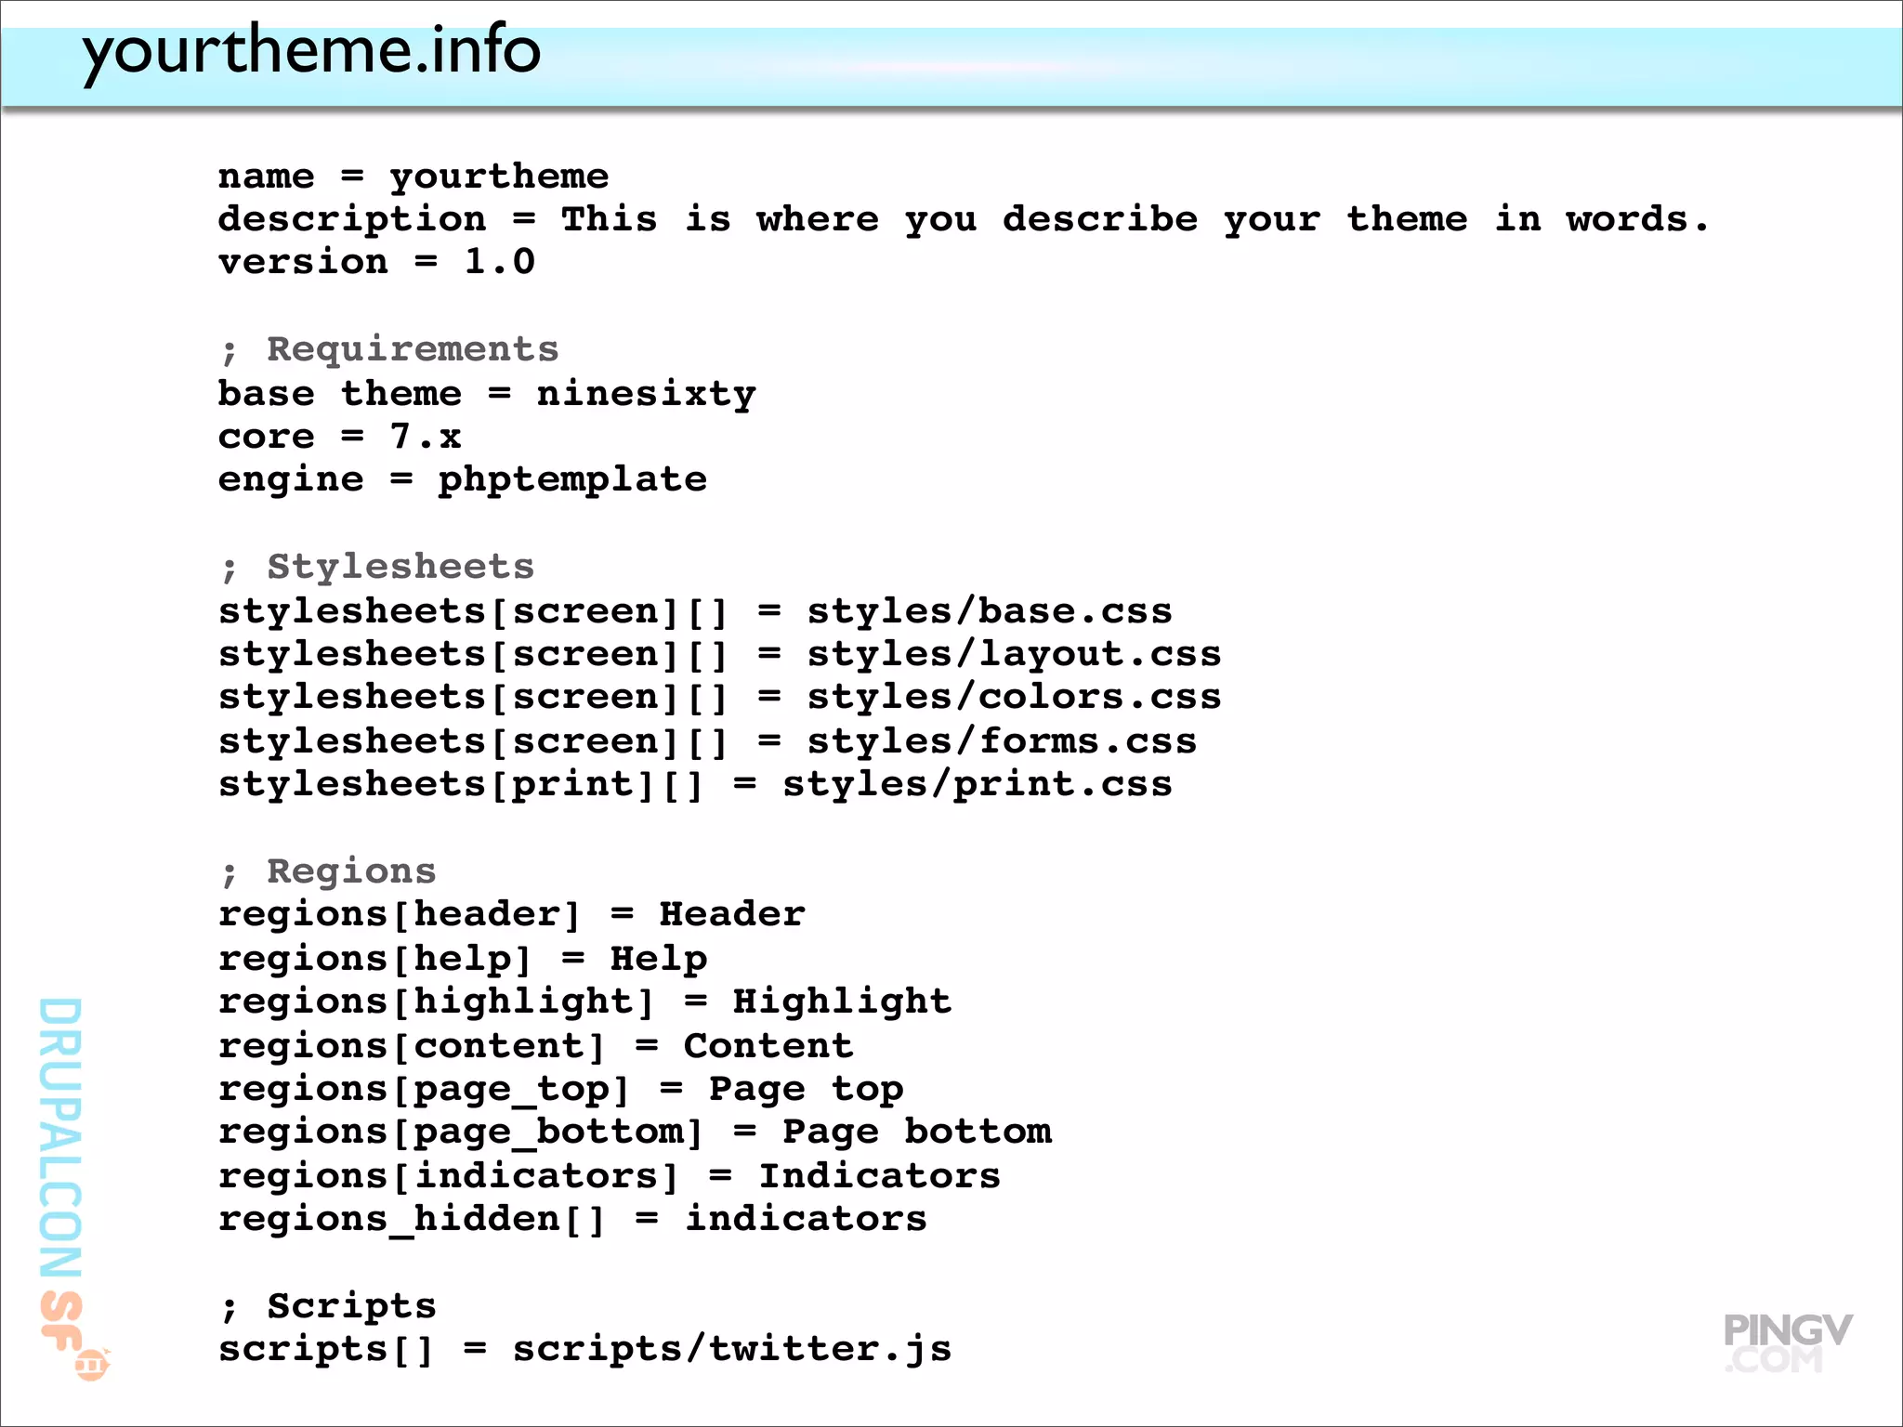
Task: Click regions_hidden[] = indicators line
Action: [572, 1220]
